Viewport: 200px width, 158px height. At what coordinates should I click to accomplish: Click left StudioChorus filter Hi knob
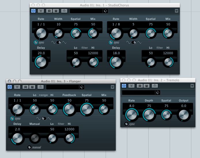93,62
